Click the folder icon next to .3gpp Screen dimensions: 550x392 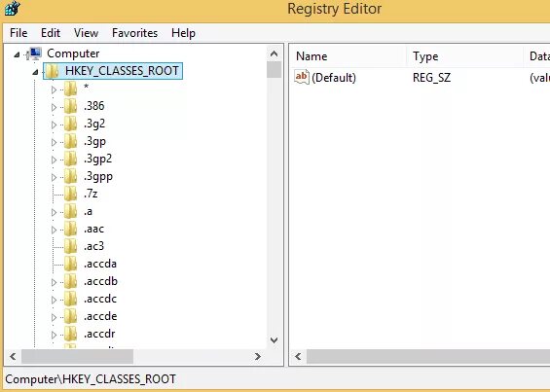click(70, 176)
